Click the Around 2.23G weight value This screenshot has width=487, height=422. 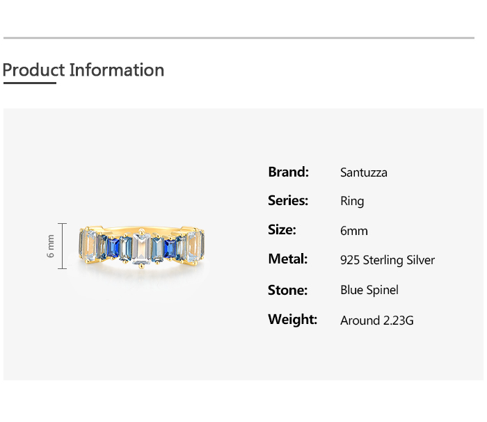(377, 320)
